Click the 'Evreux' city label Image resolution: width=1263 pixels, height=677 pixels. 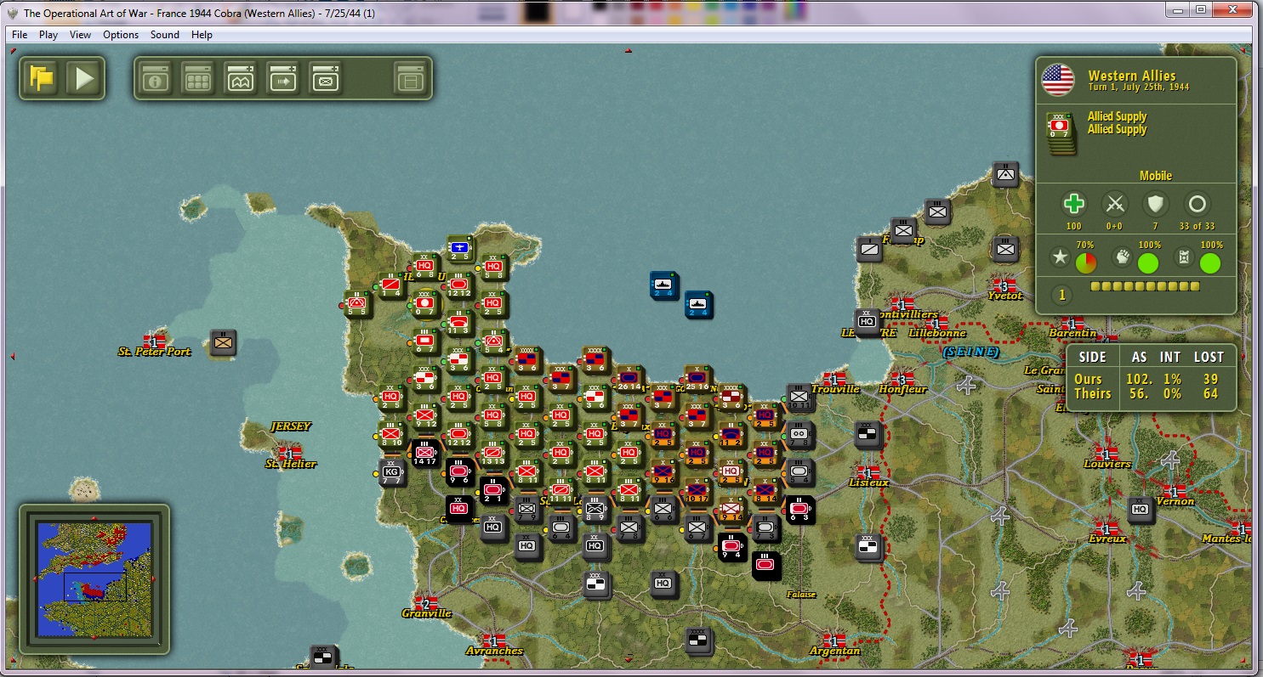1107,539
